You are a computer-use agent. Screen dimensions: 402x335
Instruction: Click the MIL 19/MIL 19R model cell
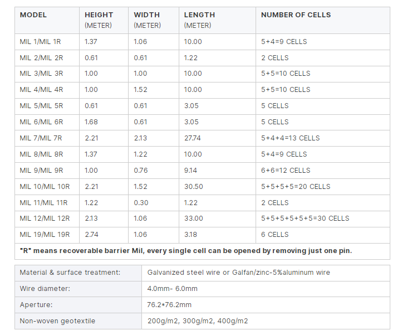pos(47,235)
